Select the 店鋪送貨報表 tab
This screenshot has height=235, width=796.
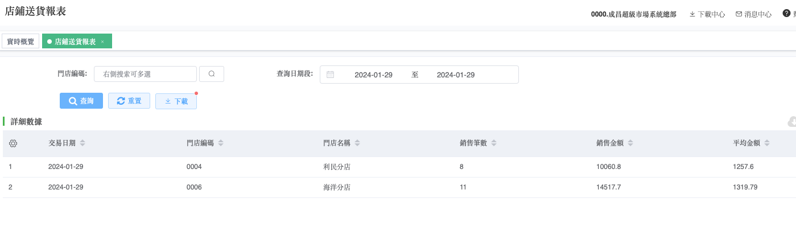click(75, 42)
